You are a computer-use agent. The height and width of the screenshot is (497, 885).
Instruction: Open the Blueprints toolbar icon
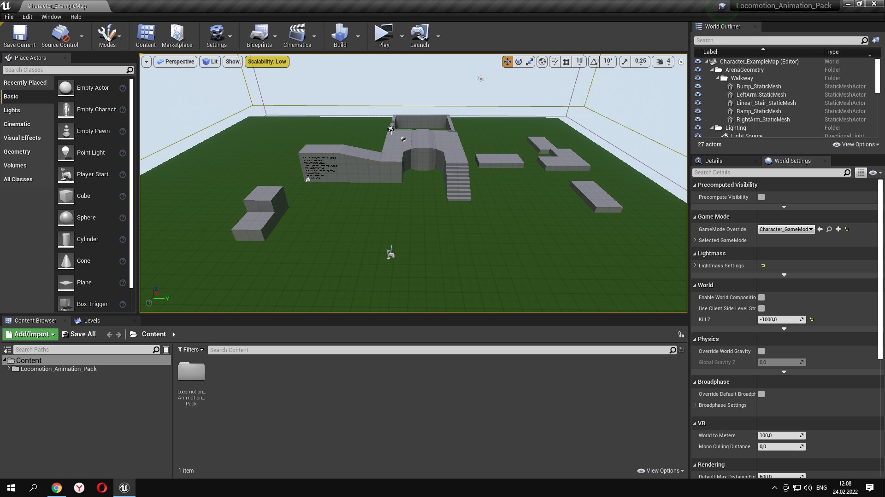click(259, 36)
